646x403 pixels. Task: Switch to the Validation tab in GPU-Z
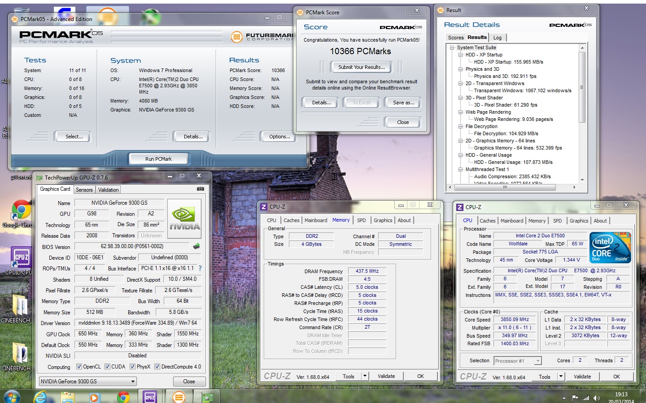point(108,190)
